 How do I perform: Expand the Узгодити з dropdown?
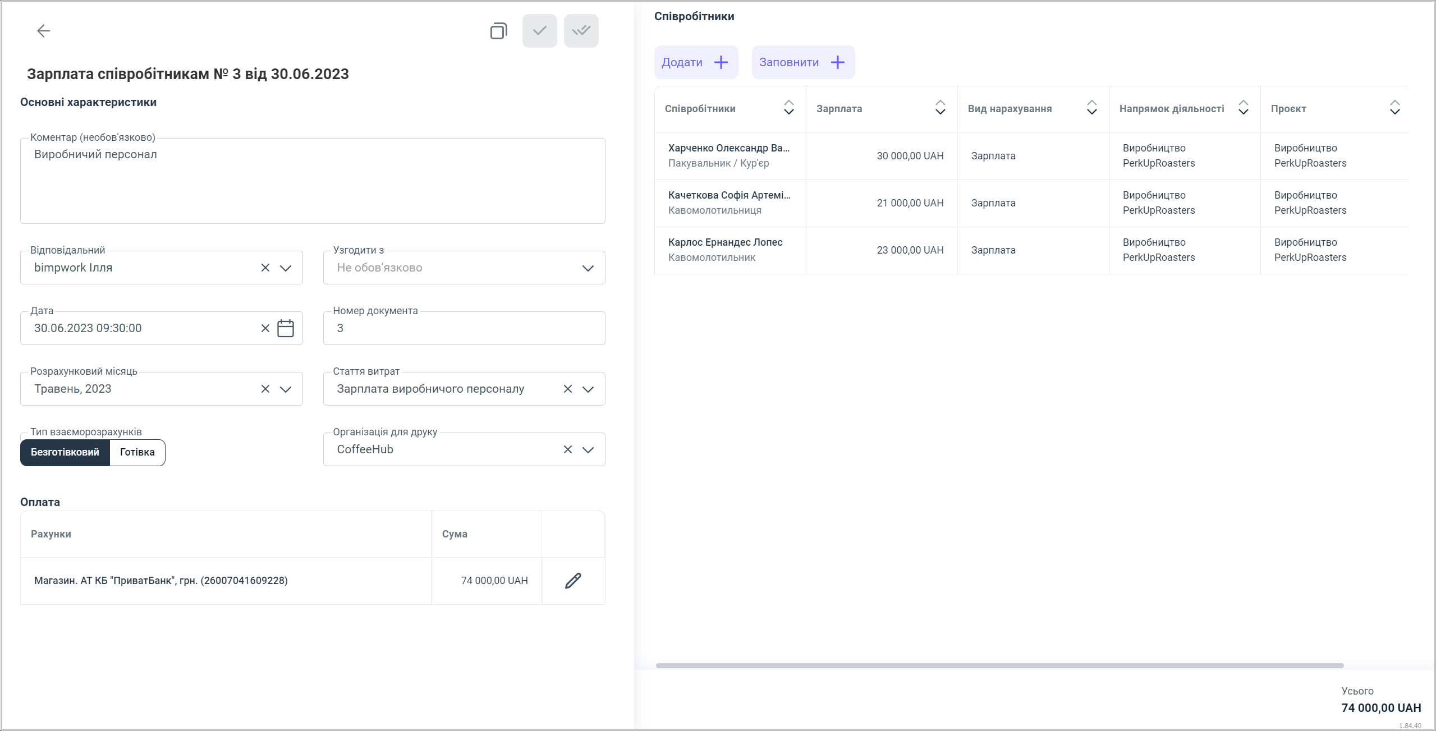588,268
